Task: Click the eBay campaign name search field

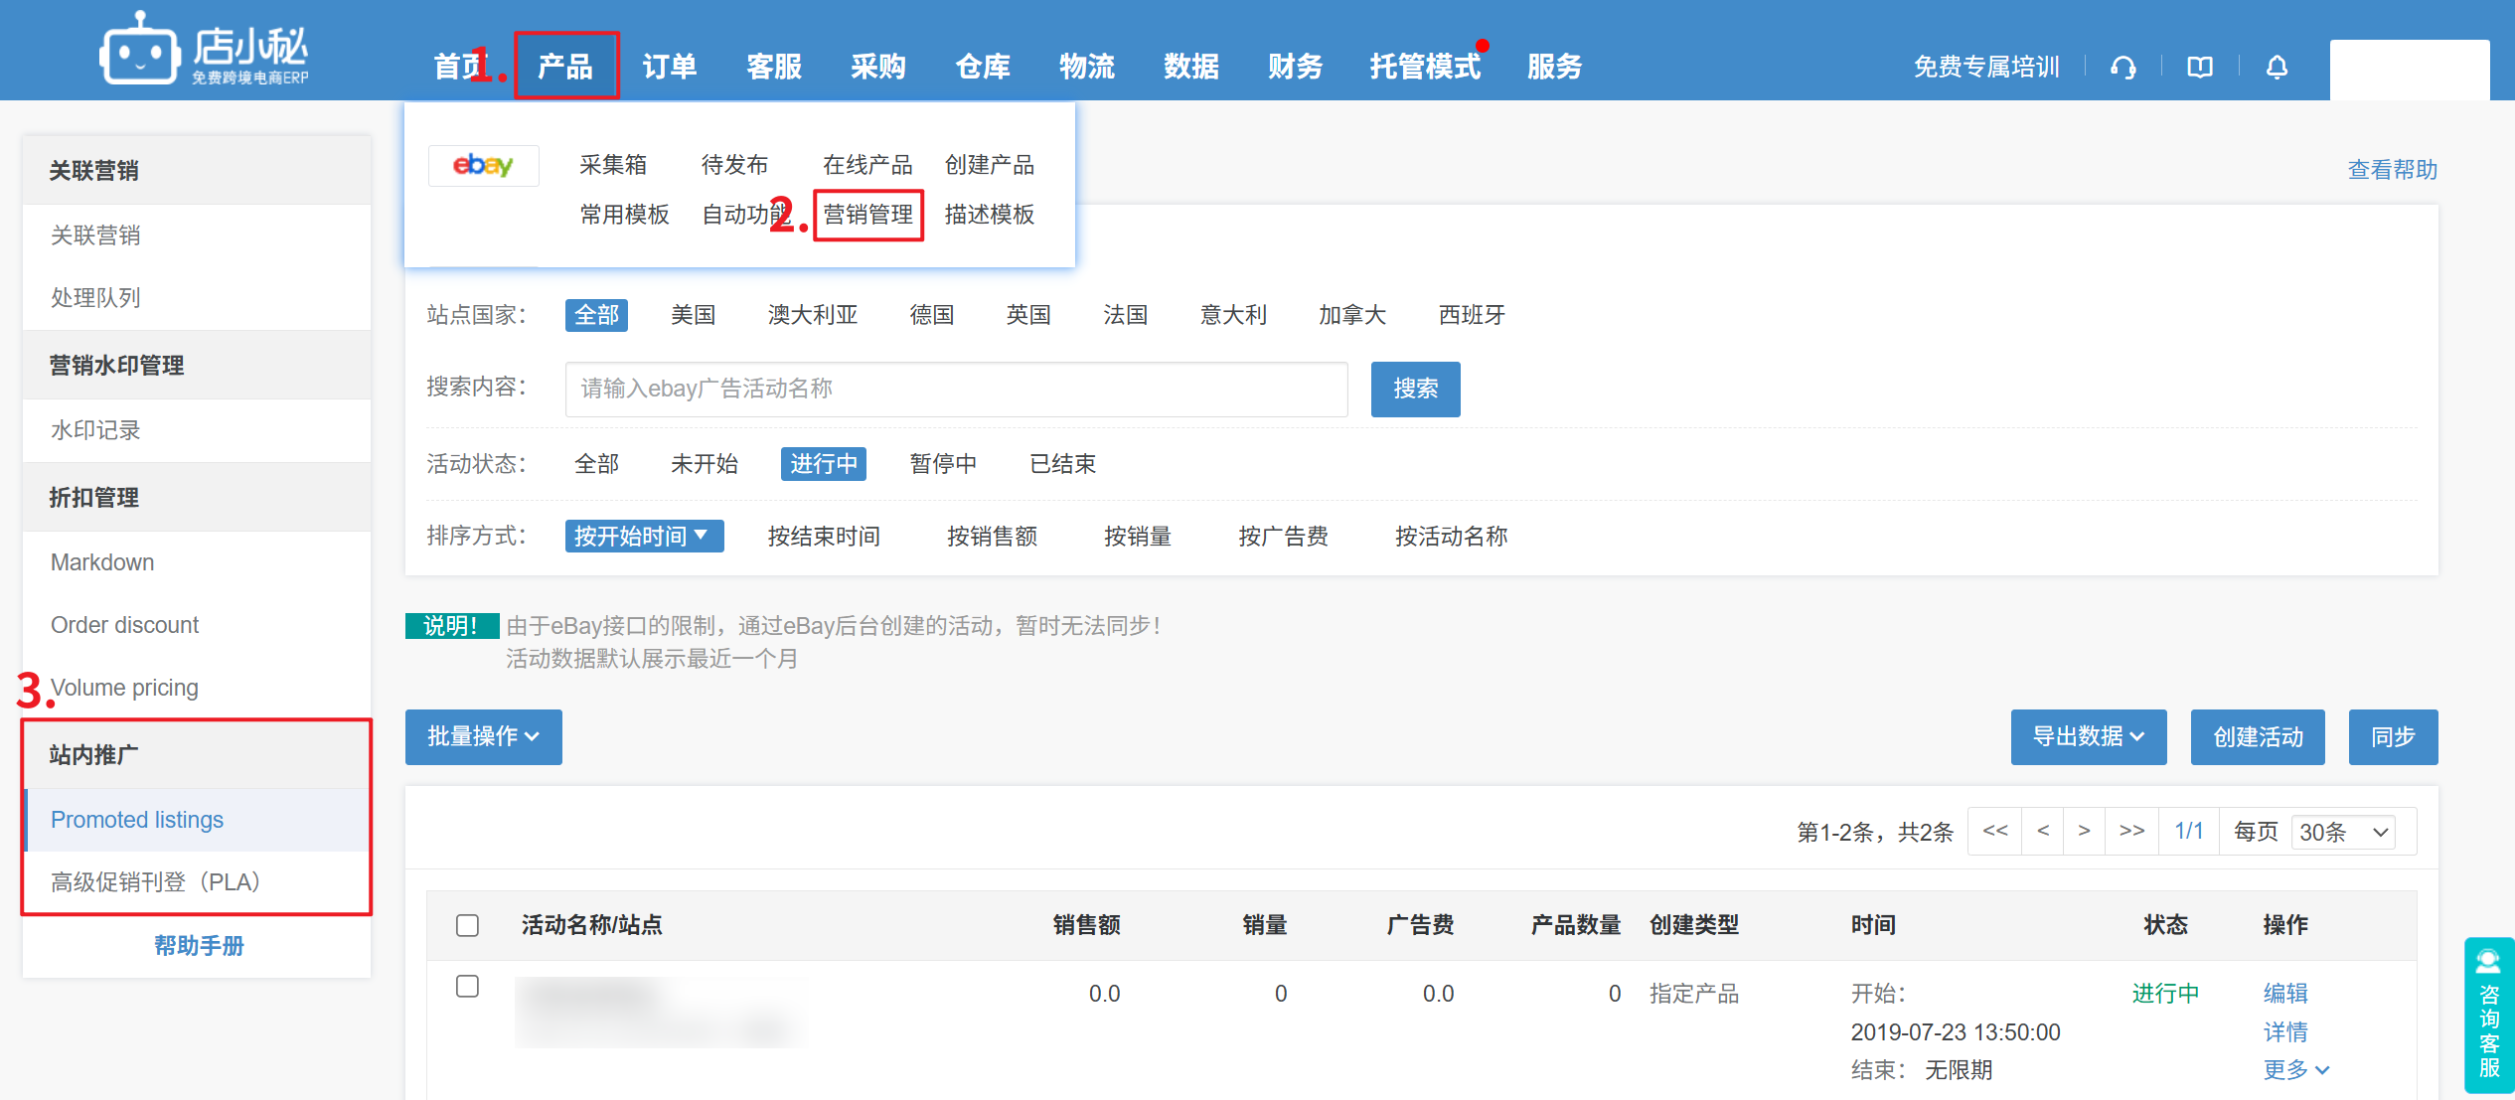Action: click(x=956, y=389)
